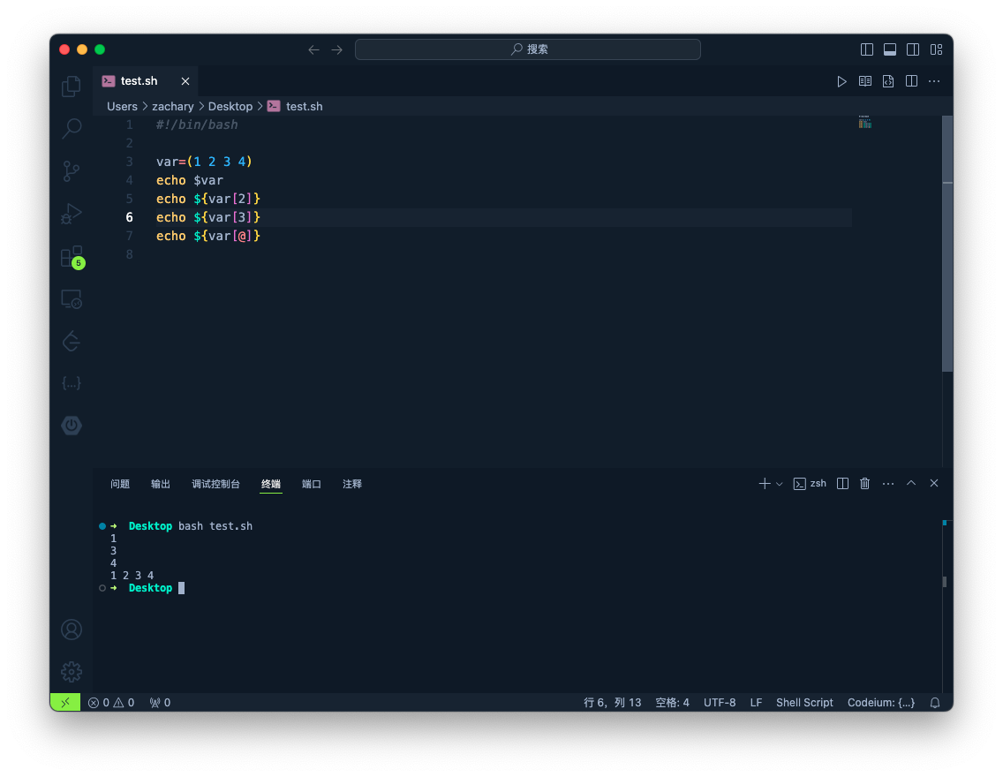Click the editor vertical scrollbar

[x=947, y=243]
